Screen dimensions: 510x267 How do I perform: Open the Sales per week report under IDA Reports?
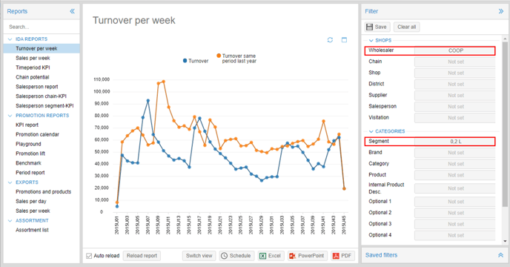[33, 59]
